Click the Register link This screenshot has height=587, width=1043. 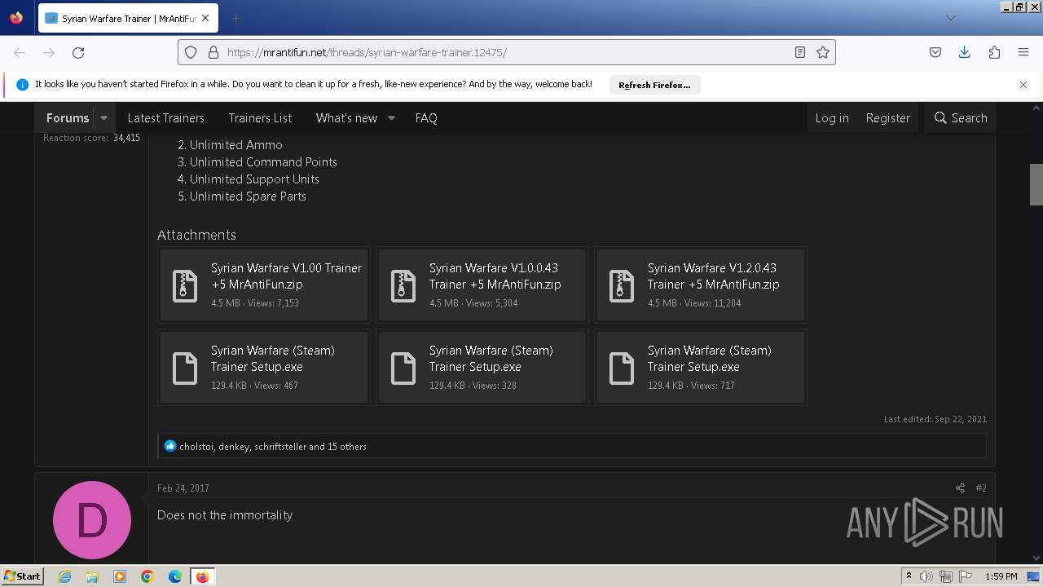click(x=888, y=118)
